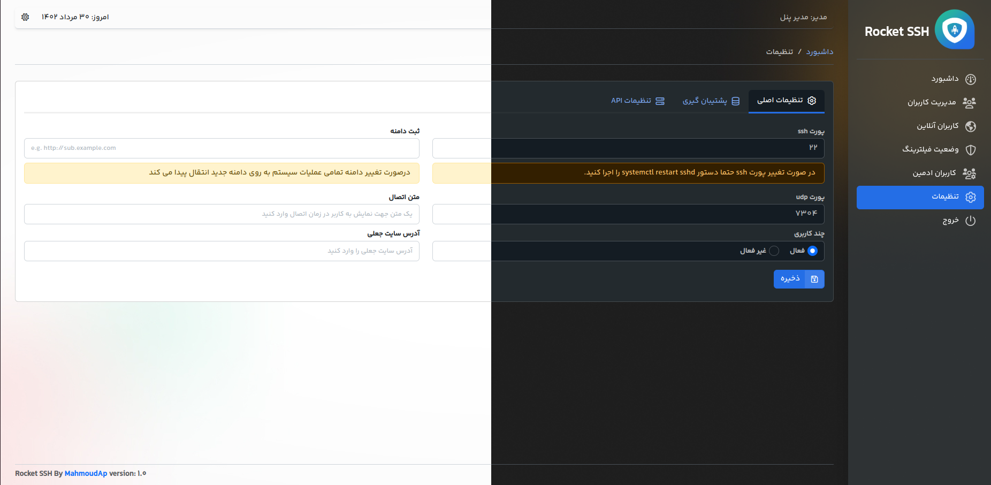The height and width of the screenshot is (485, 991).
Task: Open مدیریت کاربران in the sidebar
Action: pyautogui.click(x=920, y=102)
